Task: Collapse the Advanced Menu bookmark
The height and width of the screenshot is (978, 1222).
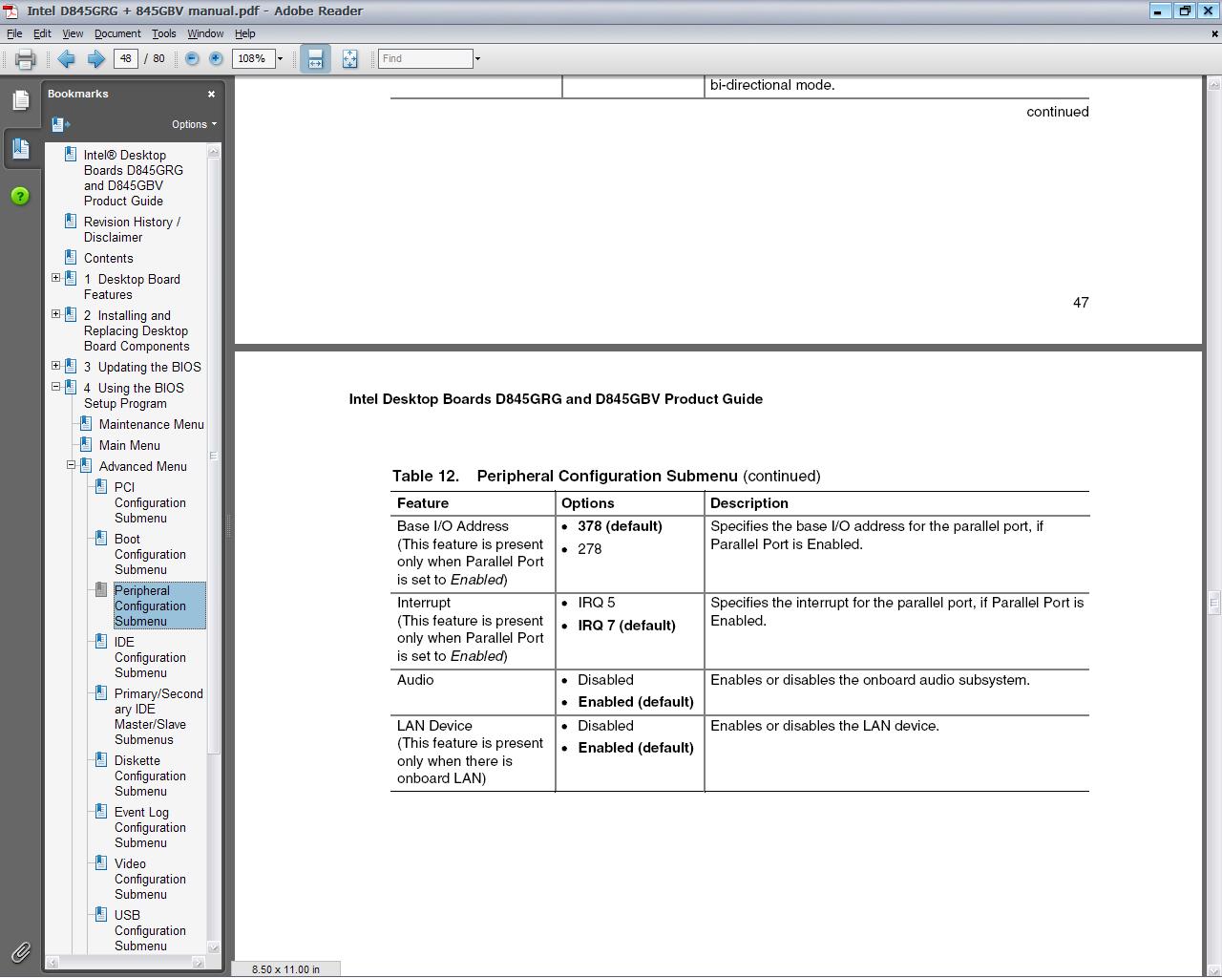Action: point(71,465)
